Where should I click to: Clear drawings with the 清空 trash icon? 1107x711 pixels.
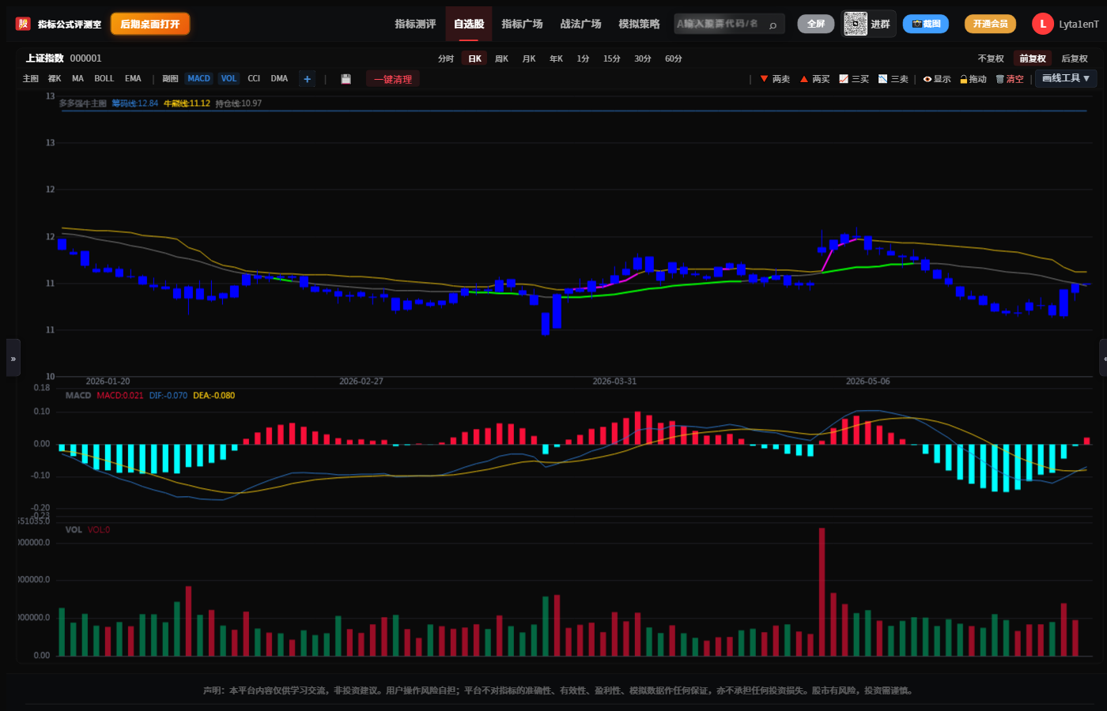coord(1010,79)
